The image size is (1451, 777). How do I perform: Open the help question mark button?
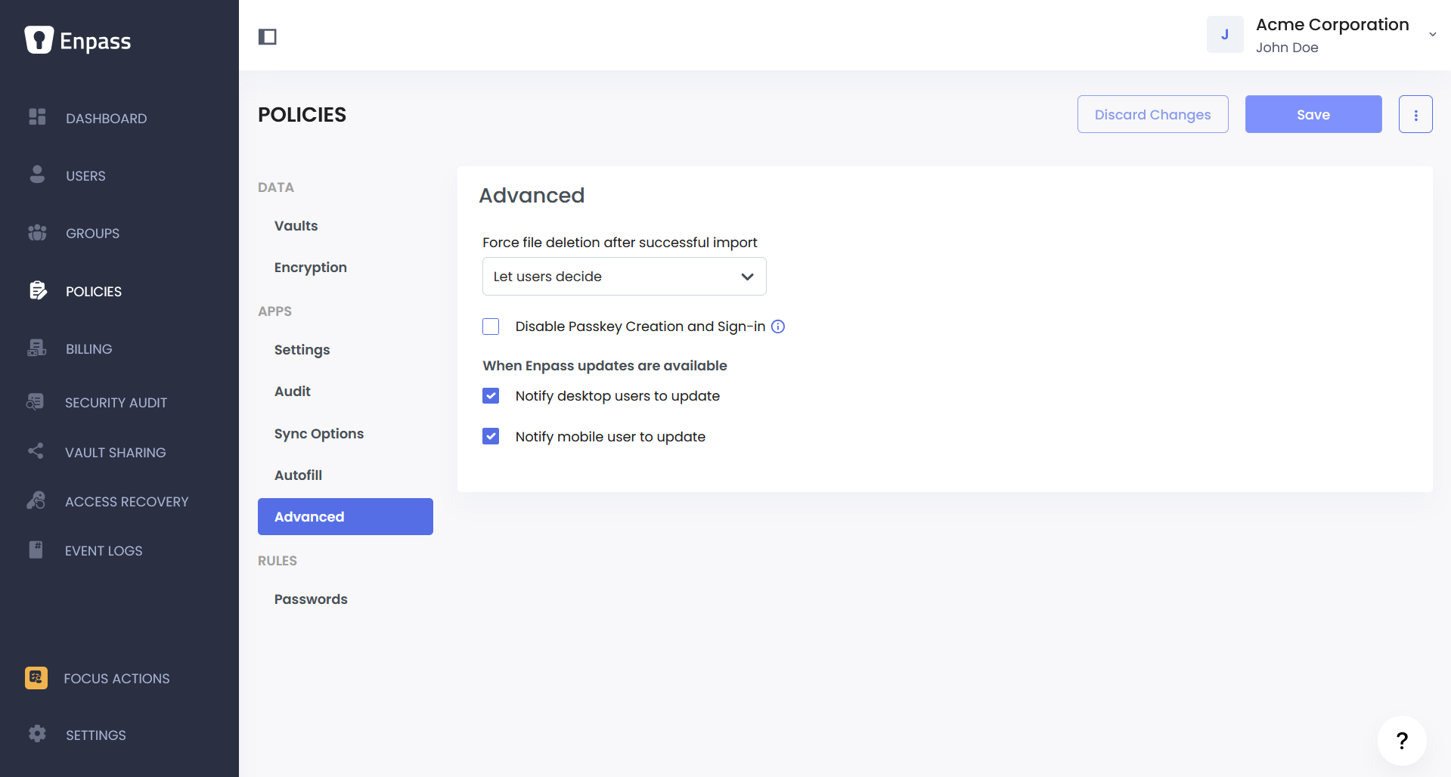click(x=1402, y=741)
